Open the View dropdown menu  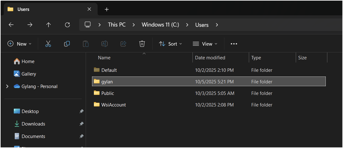point(205,44)
